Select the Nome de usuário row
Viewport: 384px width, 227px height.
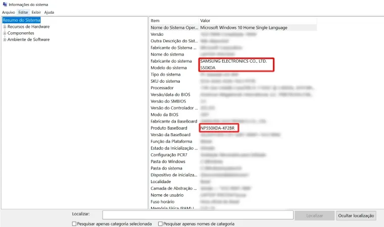(x=233, y=195)
